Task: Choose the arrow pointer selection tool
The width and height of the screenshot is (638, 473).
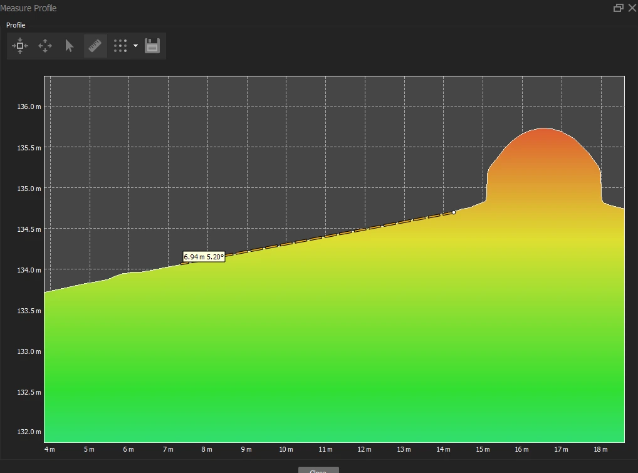Action: click(x=70, y=46)
